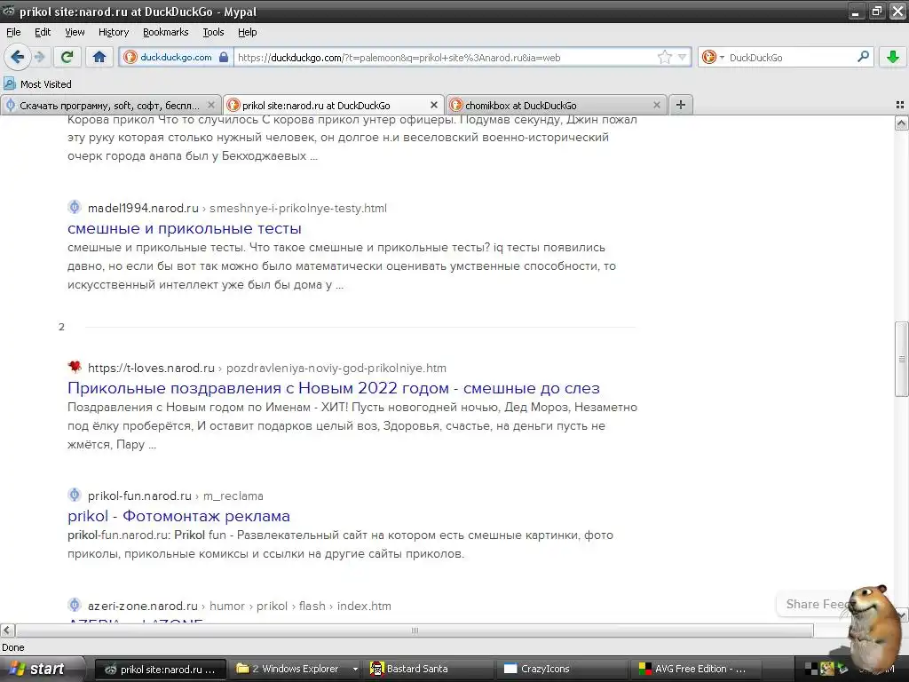The image size is (909, 682).
Task: Open the Help menu
Action: pos(248,32)
